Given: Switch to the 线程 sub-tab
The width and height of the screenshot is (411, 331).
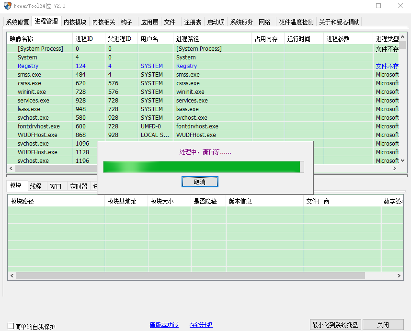Looking at the screenshot, I should (35, 186).
